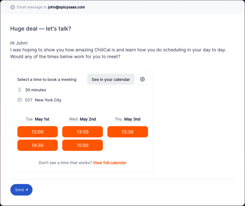
Task: Click the Wed May 2nd column header
Action: (x=82, y=119)
